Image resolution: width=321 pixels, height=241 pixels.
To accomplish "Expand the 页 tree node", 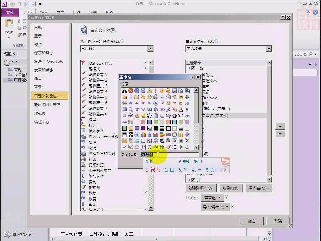I will coord(188,180).
